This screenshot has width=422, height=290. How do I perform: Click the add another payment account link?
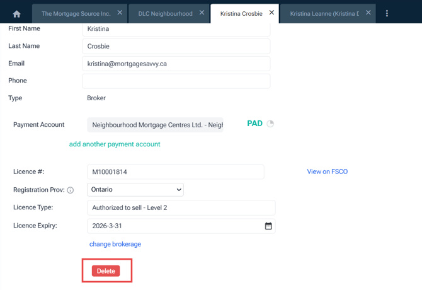pyautogui.click(x=115, y=144)
